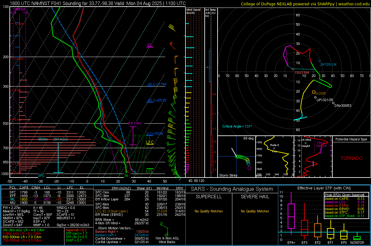Click the '3500m' inflow layer label
This screenshot has height=246, width=371.
tap(43, 139)
